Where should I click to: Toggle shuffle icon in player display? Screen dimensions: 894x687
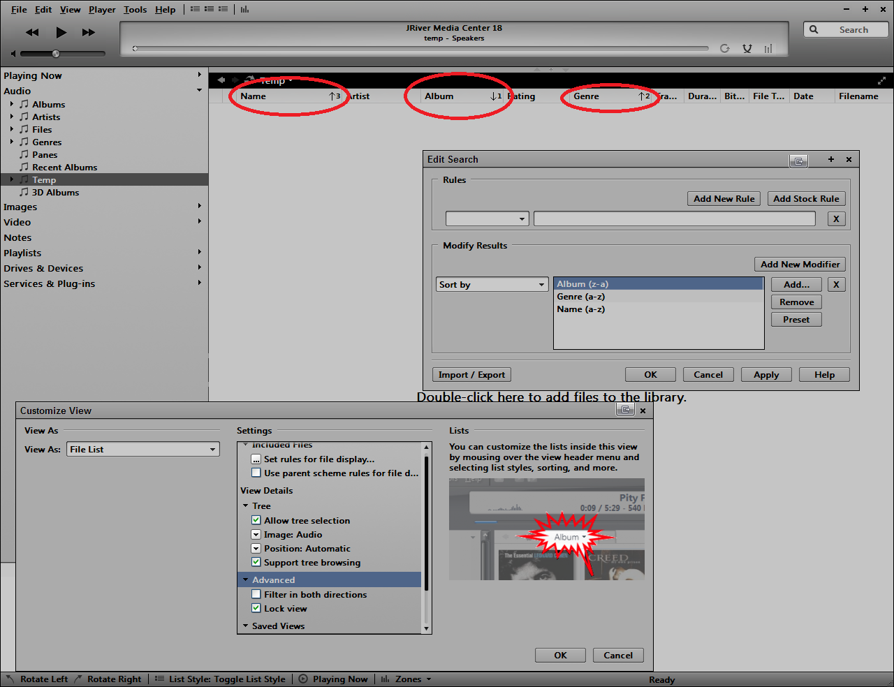click(x=747, y=48)
